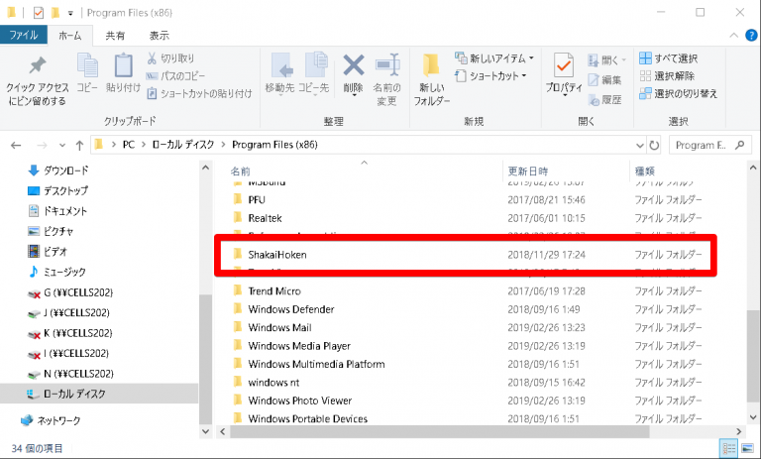Expand address bar history dropdown

click(x=640, y=145)
